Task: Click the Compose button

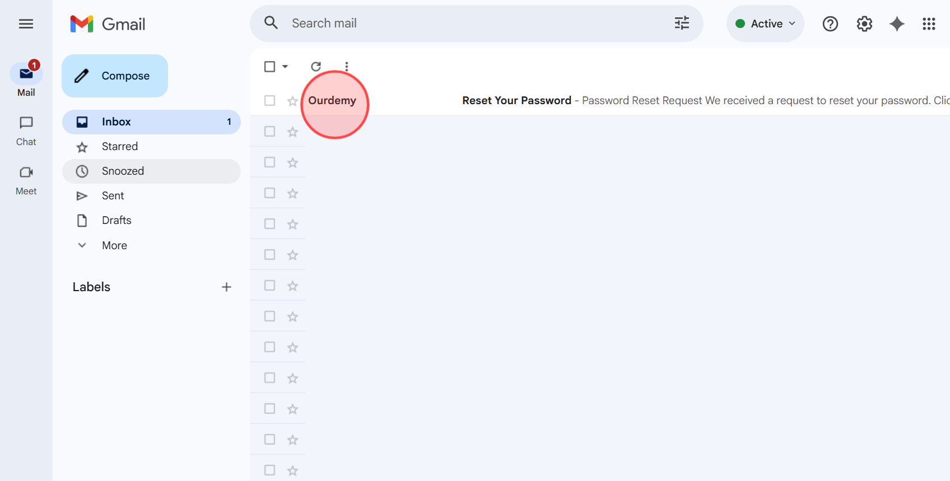Action: [x=114, y=76]
